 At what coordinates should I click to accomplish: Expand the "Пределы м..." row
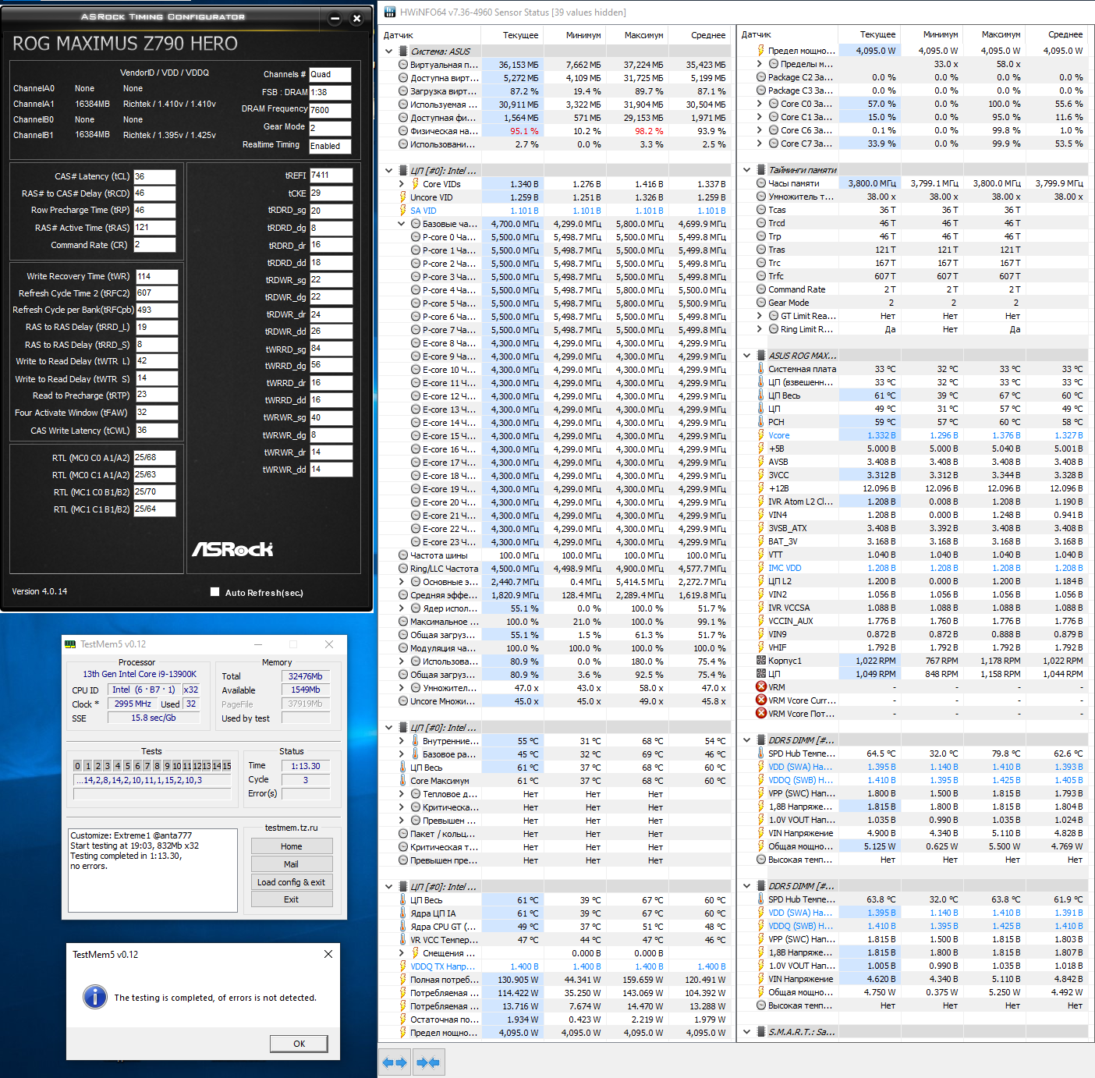click(760, 64)
